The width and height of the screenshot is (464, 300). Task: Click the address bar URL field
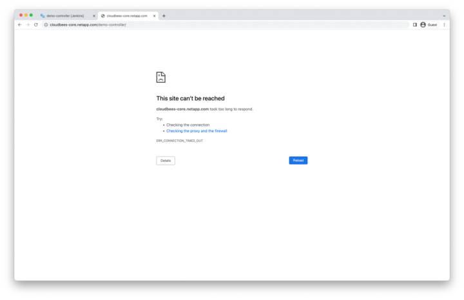click(193, 24)
